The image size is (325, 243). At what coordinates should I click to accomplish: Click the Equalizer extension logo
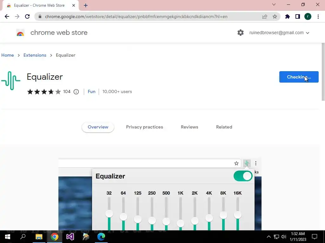click(11, 81)
